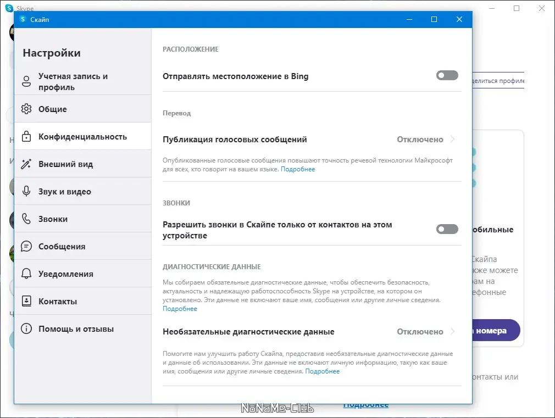Open the Сообщения settings section

(x=83, y=246)
